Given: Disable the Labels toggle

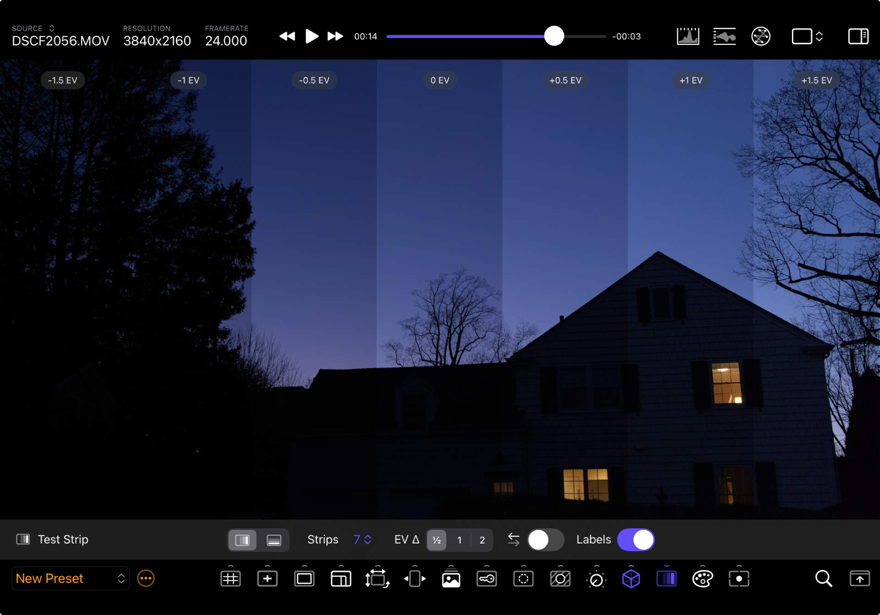Looking at the screenshot, I should pyautogui.click(x=636, y=540).
